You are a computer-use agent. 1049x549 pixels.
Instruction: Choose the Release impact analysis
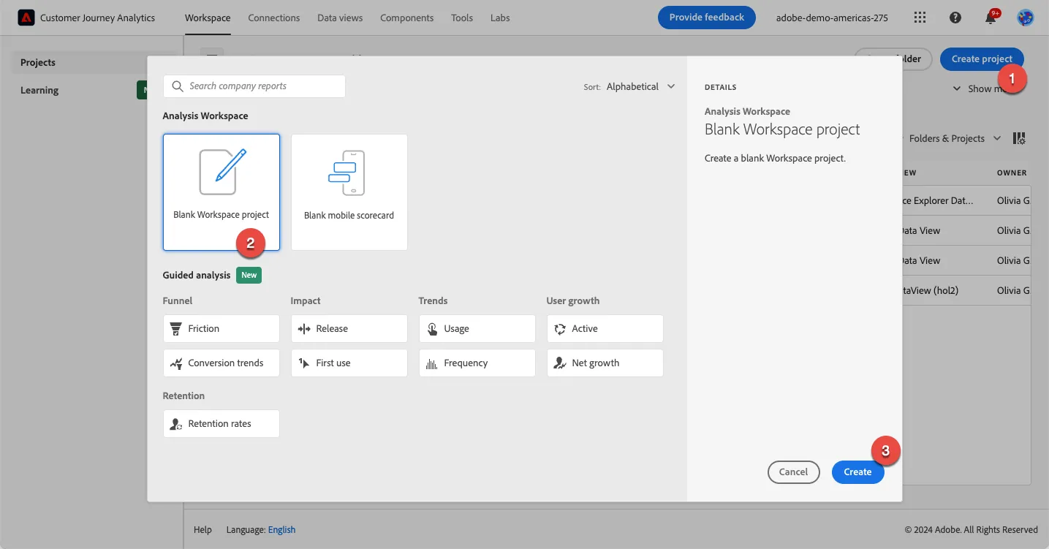click(x=349, y=329)
